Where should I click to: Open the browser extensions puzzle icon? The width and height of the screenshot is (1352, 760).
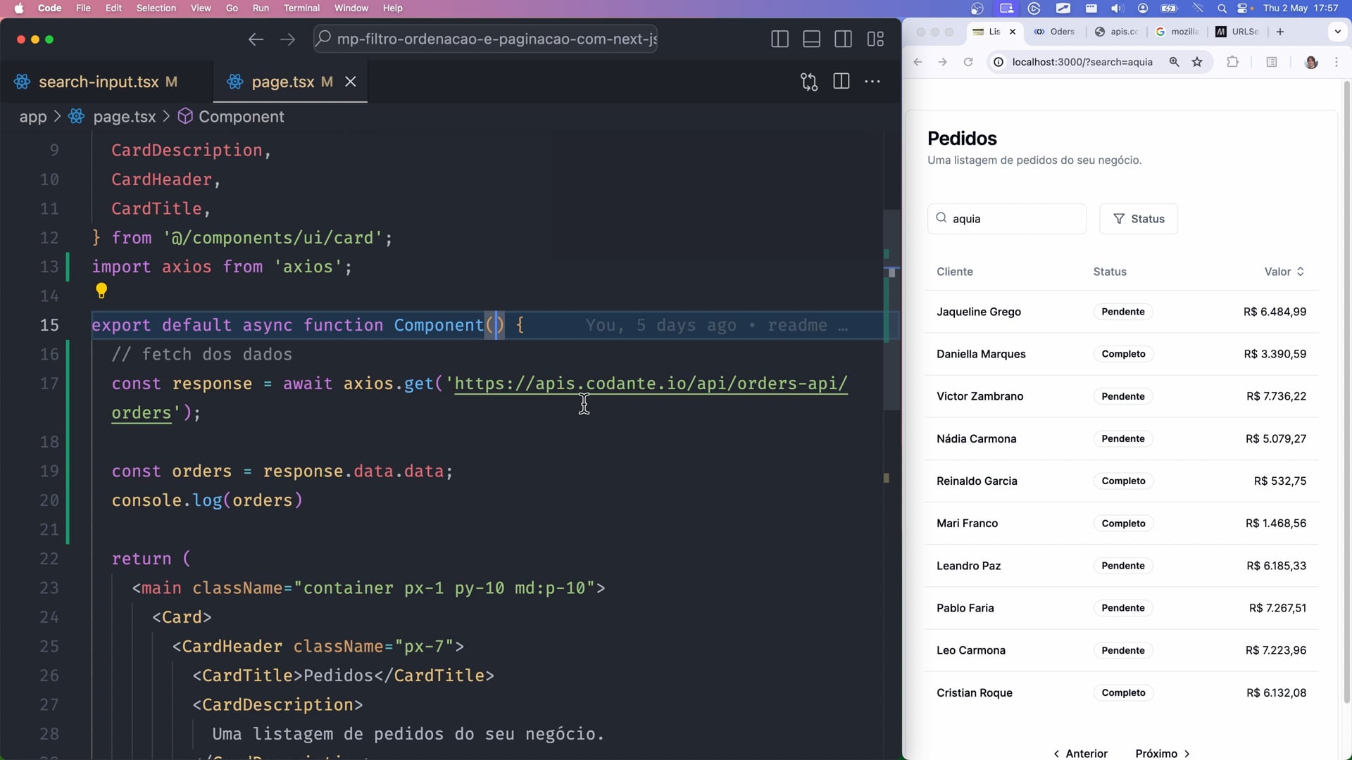click(1232, 62)
